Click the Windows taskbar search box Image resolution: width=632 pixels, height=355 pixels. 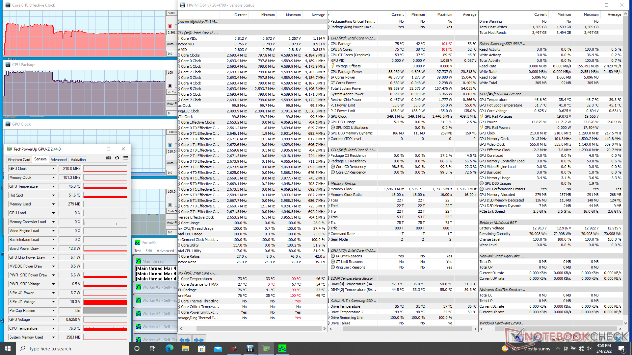point(72,348)
